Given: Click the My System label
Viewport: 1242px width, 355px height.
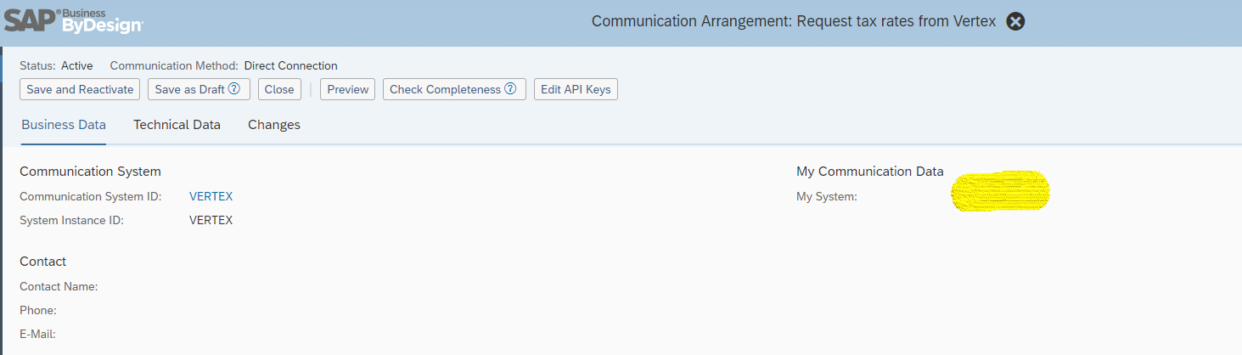Looking at the screenshot, I should click(827, 196).
